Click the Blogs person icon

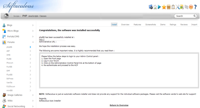pyautogui.click(x=4, y=25)
